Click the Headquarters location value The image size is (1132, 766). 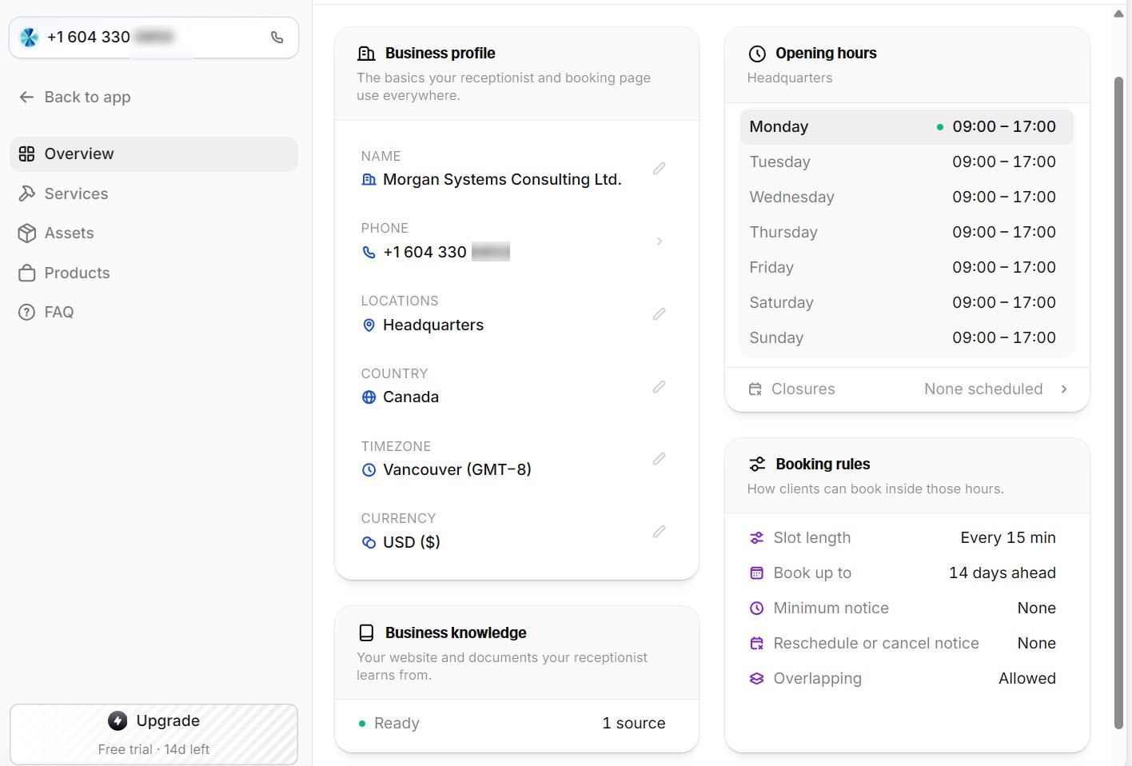point(433,325)
